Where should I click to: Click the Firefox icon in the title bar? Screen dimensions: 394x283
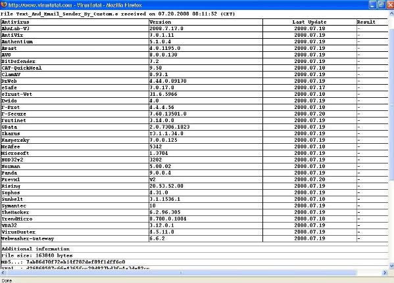point(4,5)
